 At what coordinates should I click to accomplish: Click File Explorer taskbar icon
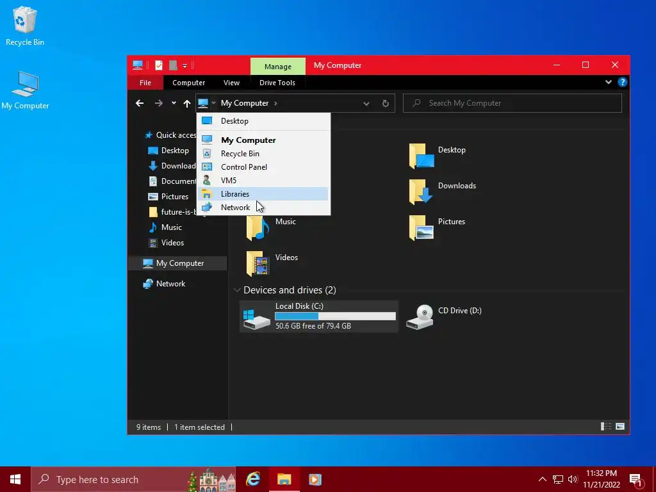coord(284,479)
